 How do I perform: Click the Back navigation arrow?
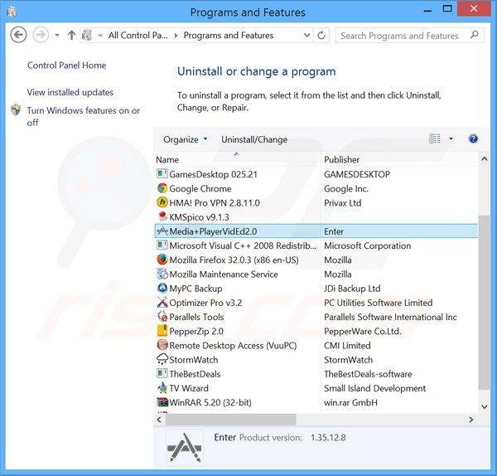[18, 35]
